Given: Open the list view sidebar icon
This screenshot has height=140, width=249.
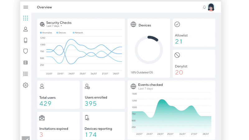Looking at the screenshot, I should click(x=26, y=74).
